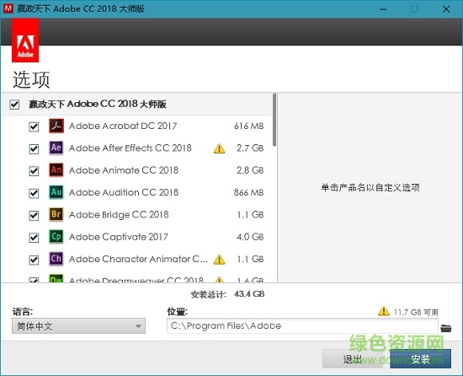Click the After Effects Ae icon
463x376 pixels.
(56, 148)
